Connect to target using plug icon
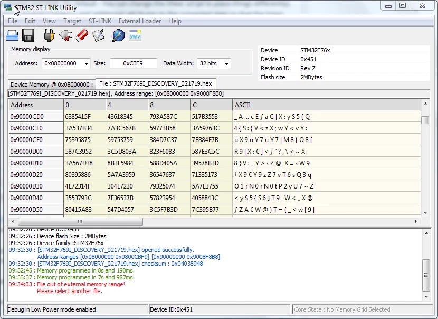 tap(49, 35)
